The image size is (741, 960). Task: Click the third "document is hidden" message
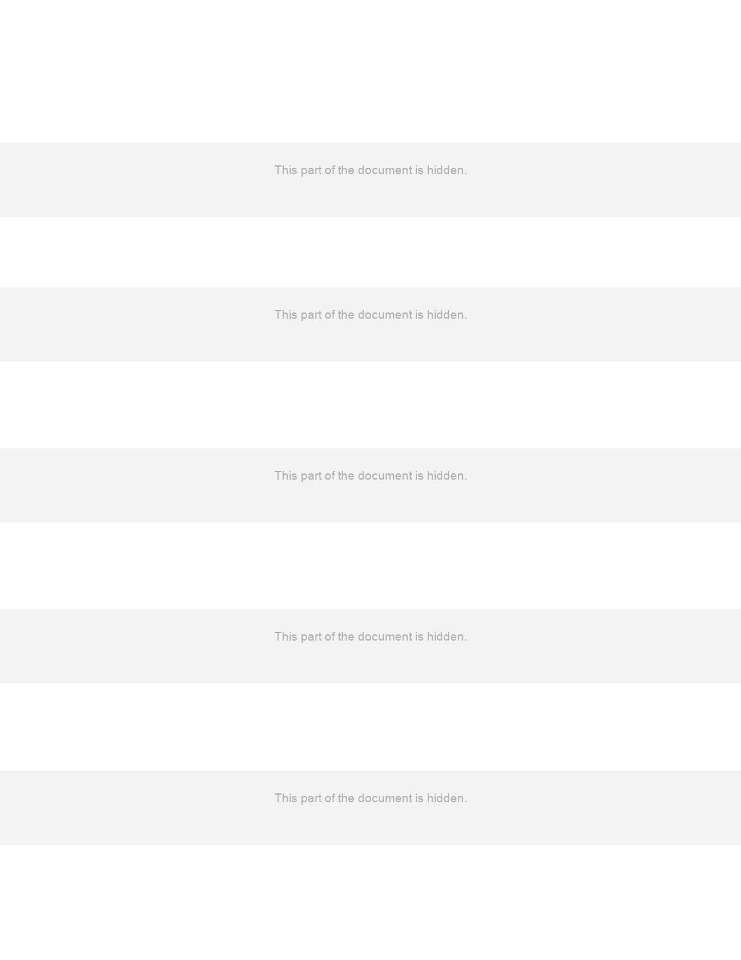coord(370,476)
